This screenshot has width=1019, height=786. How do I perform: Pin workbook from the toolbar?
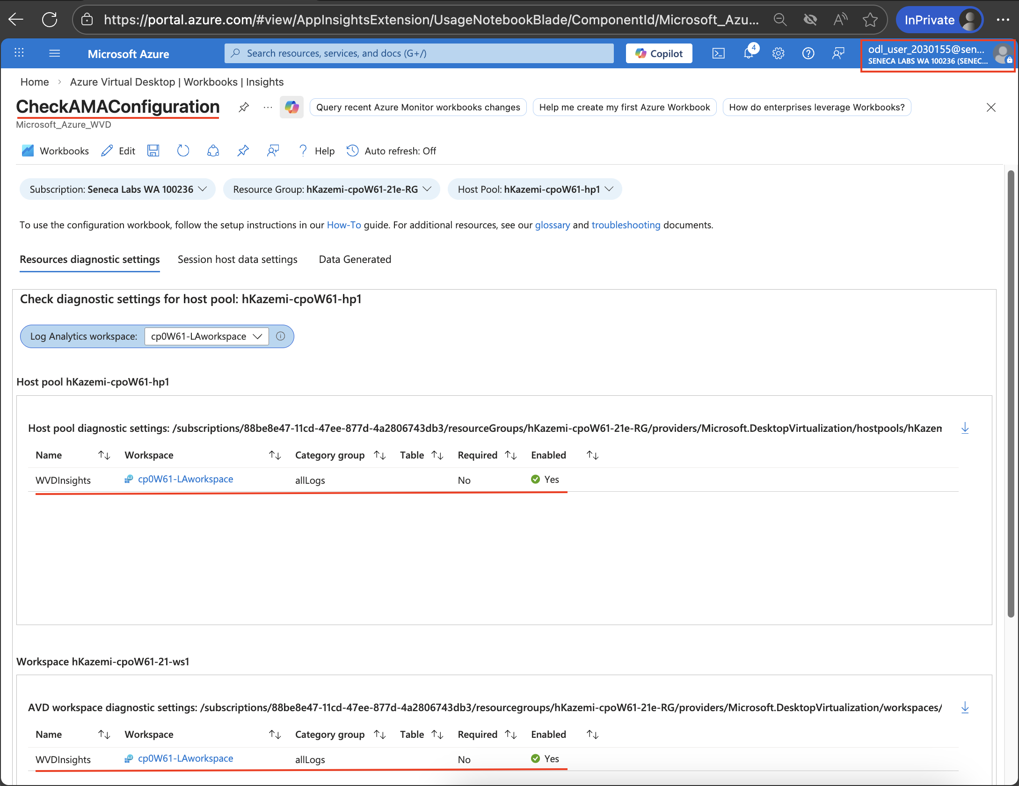pos(243,151)
